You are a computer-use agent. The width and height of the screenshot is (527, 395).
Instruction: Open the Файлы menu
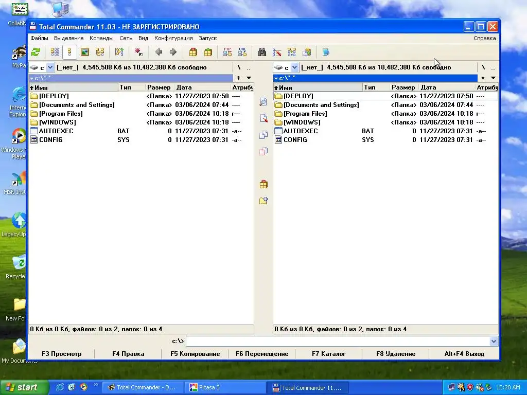click(39, 38)
